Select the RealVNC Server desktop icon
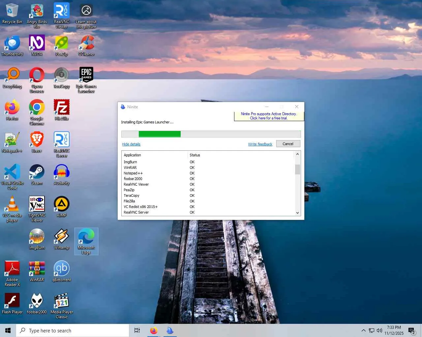This screenshot has width=422, height=337. click(62, 145)
